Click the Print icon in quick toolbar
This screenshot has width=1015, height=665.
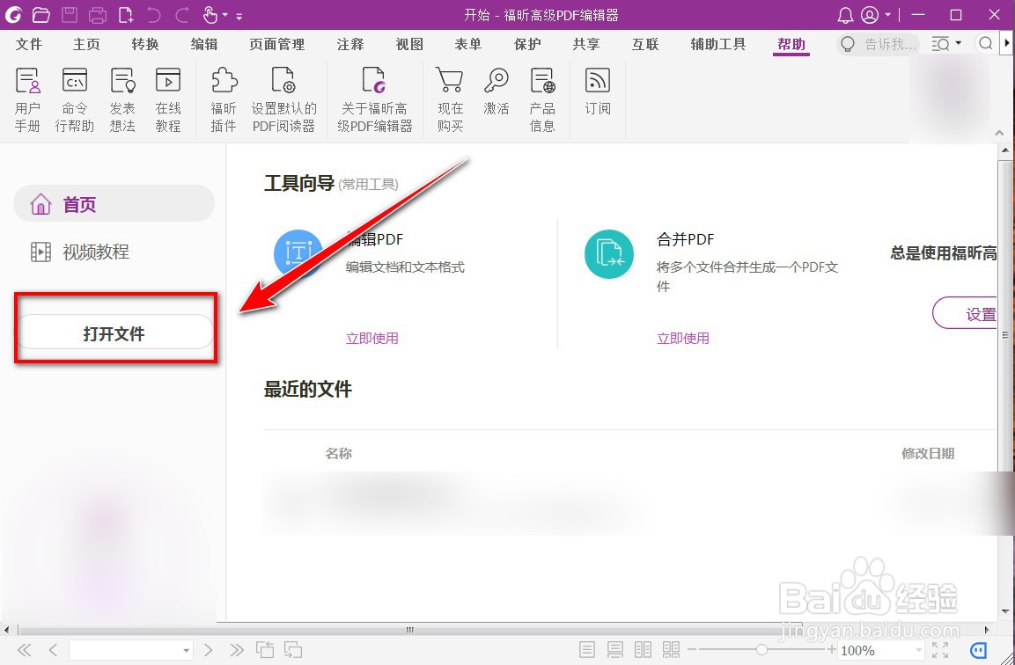98,14
